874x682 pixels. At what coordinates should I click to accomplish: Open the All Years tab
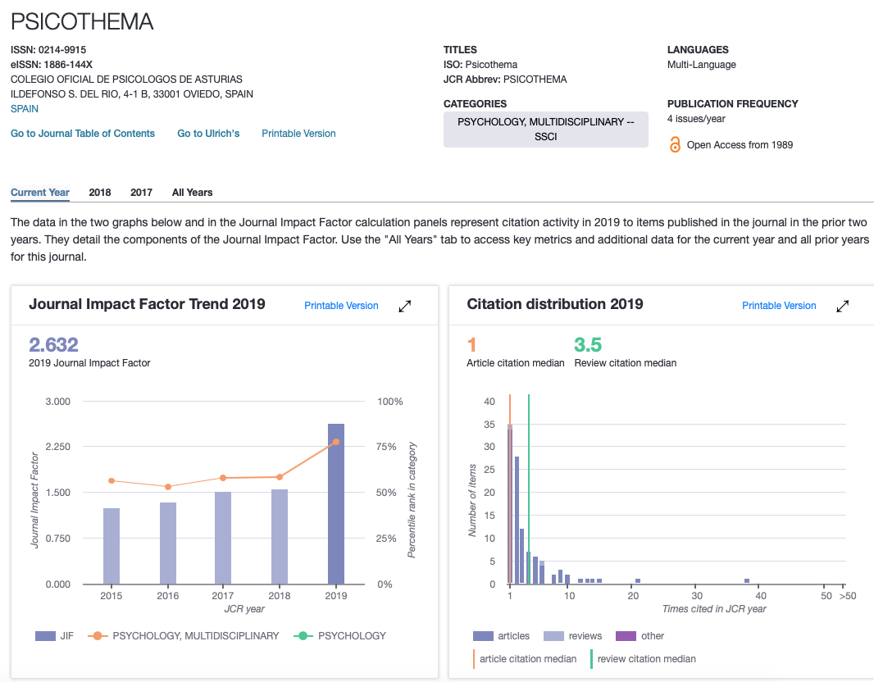click(193, 193)
